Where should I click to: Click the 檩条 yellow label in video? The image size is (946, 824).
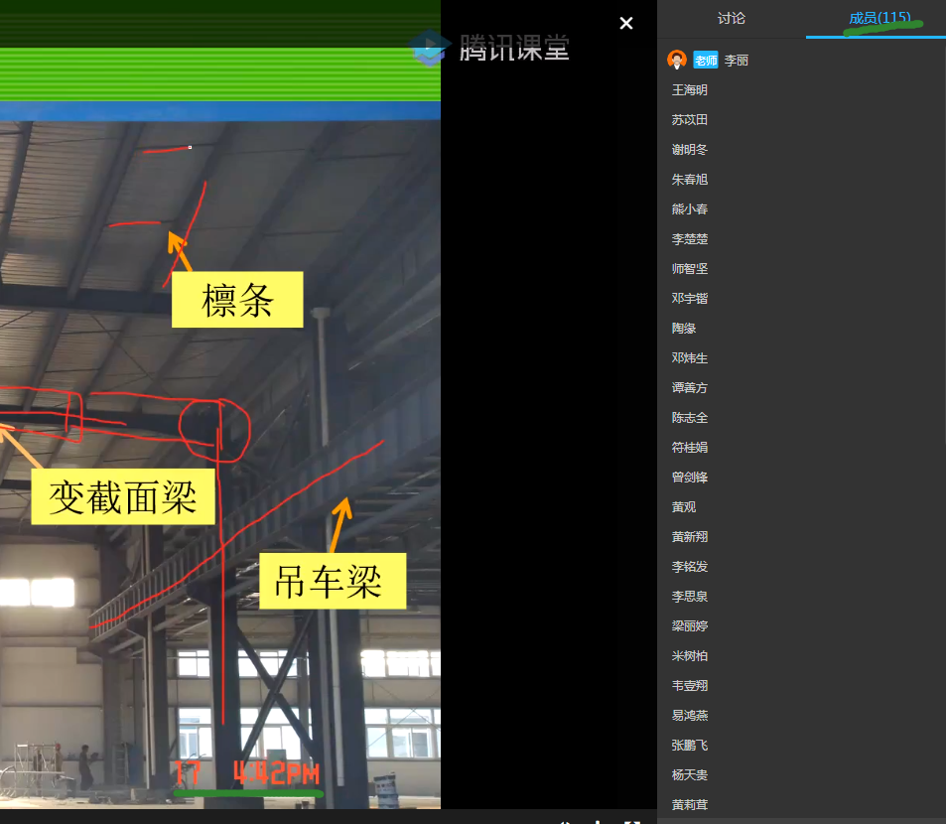tap(237, 300)
